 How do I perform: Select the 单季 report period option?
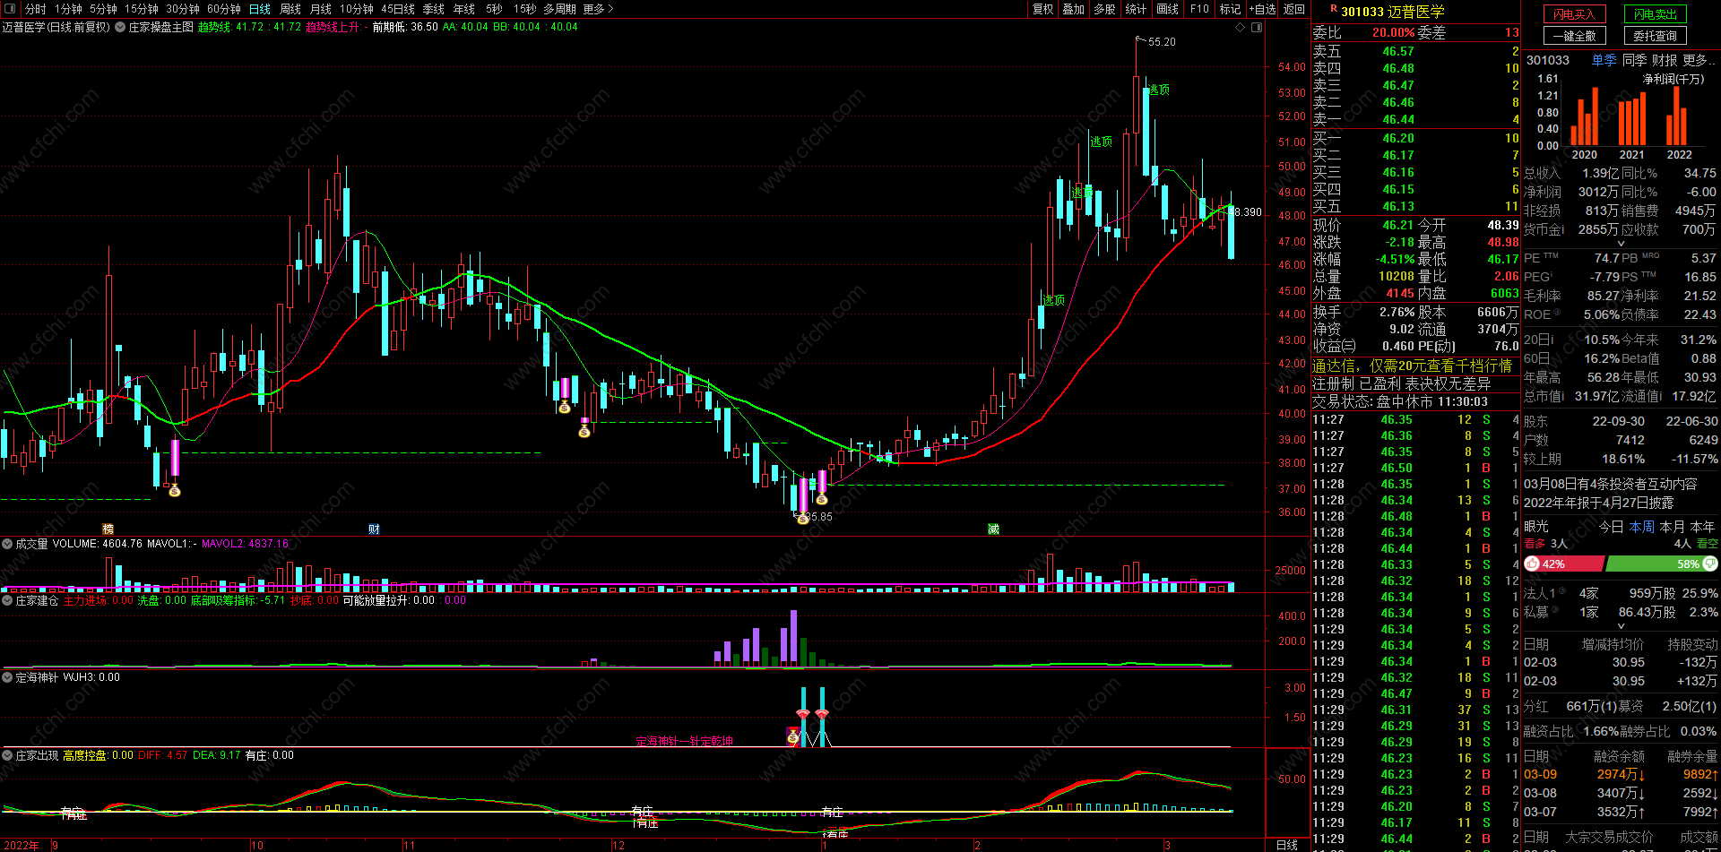(x=1604, y=60)
